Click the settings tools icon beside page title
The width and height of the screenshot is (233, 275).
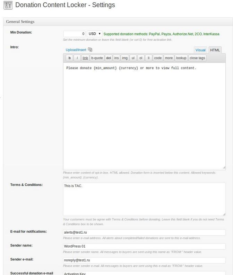(x=8, y=5)
